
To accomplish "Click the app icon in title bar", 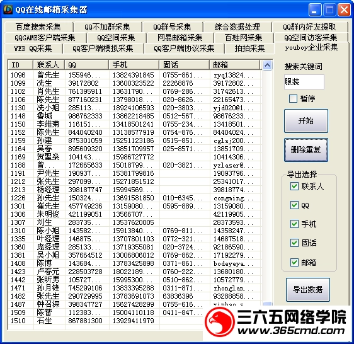I will click(x=8, y=9).
